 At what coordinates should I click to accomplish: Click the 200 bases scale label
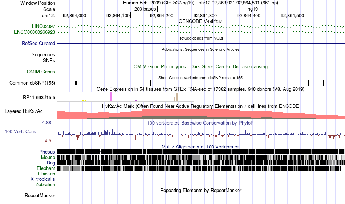pos(145,9)
